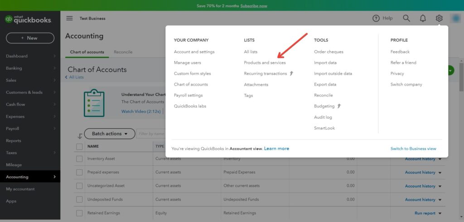Open Account history link for Undeposited Funds
464x222 pixels.
click(x=420, y=200)
